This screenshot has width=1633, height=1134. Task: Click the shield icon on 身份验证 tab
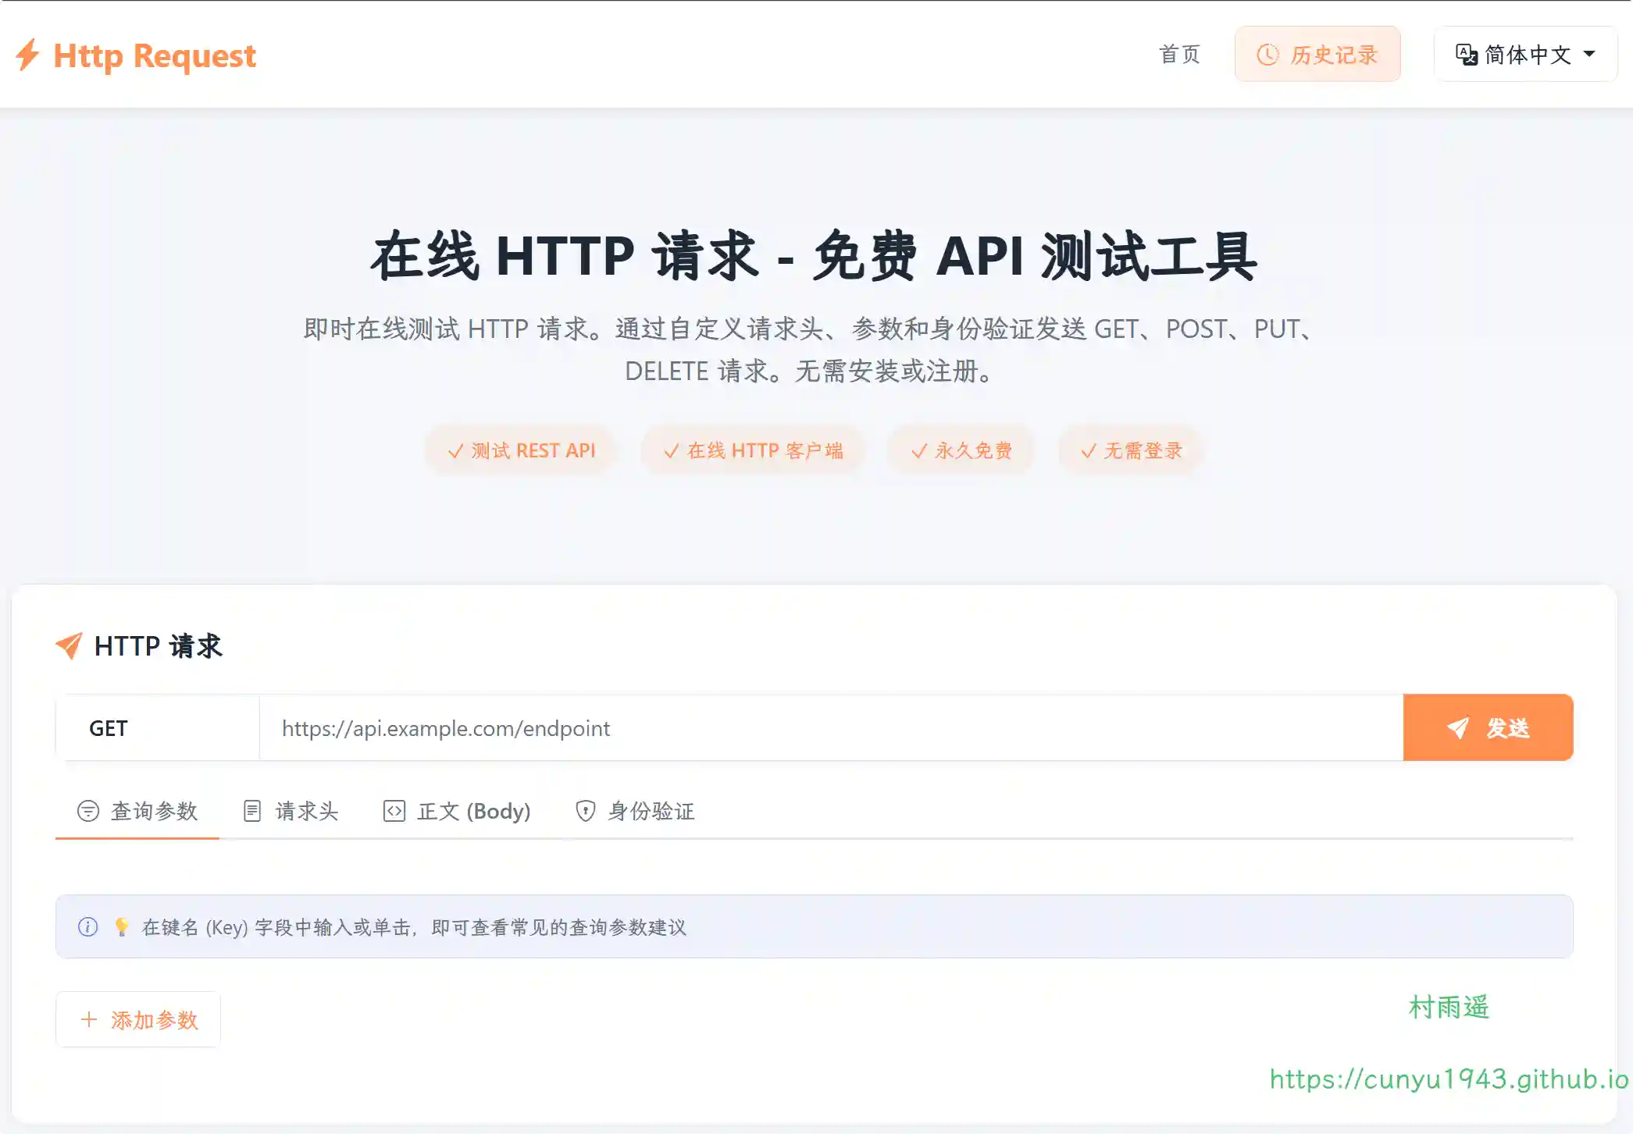coord(585,811)
